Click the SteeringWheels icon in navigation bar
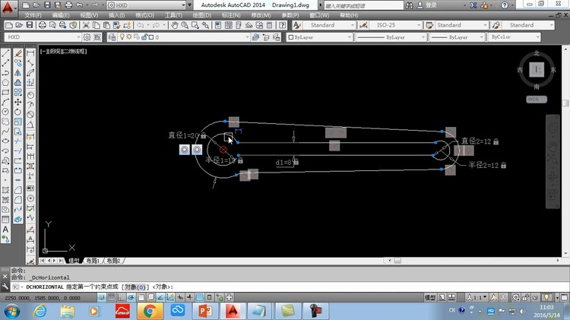The height and width of the screenshot is (320, 570). click(x=553, y=128)
